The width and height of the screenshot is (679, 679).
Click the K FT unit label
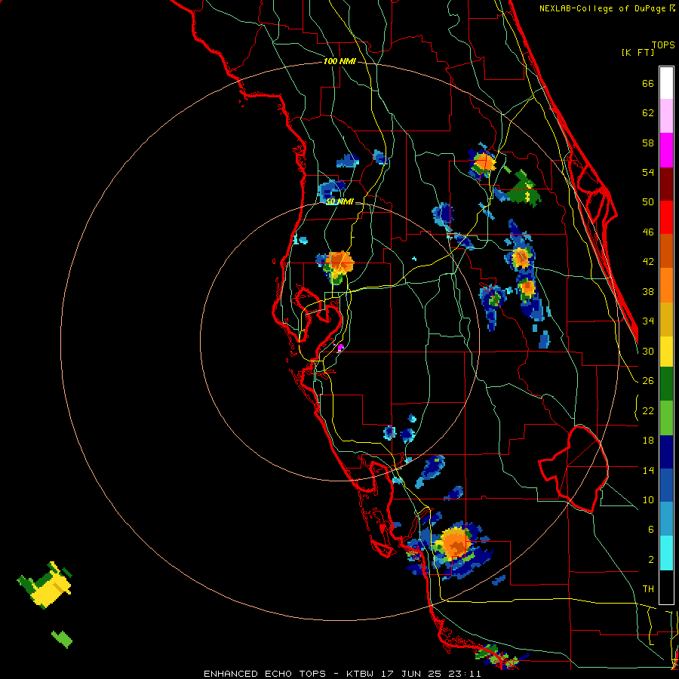(638, 52)
